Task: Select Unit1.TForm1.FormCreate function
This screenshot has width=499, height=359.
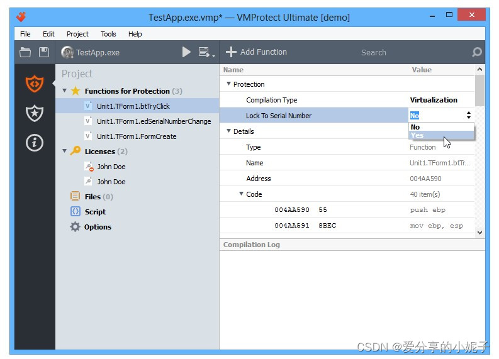Action: coord(137,136)
